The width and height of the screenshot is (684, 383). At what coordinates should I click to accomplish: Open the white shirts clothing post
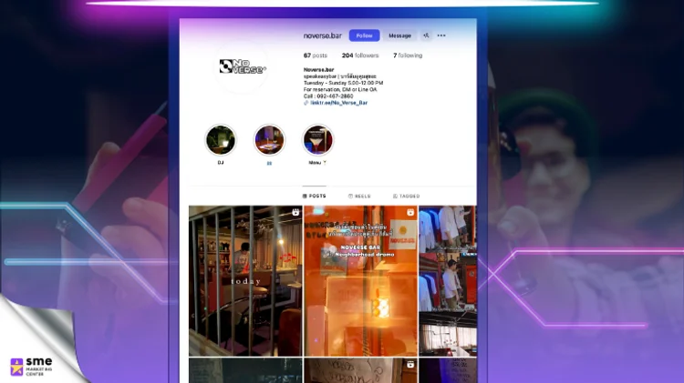(448, 281)
